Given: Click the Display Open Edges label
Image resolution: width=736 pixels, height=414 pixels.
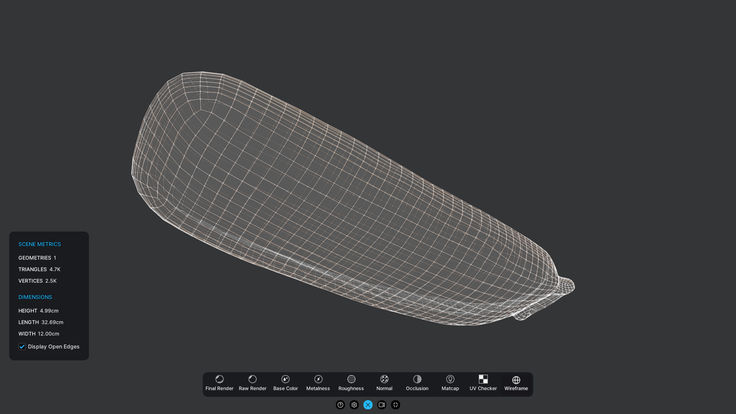Looking at the screenshot, I should coord(54,347).
